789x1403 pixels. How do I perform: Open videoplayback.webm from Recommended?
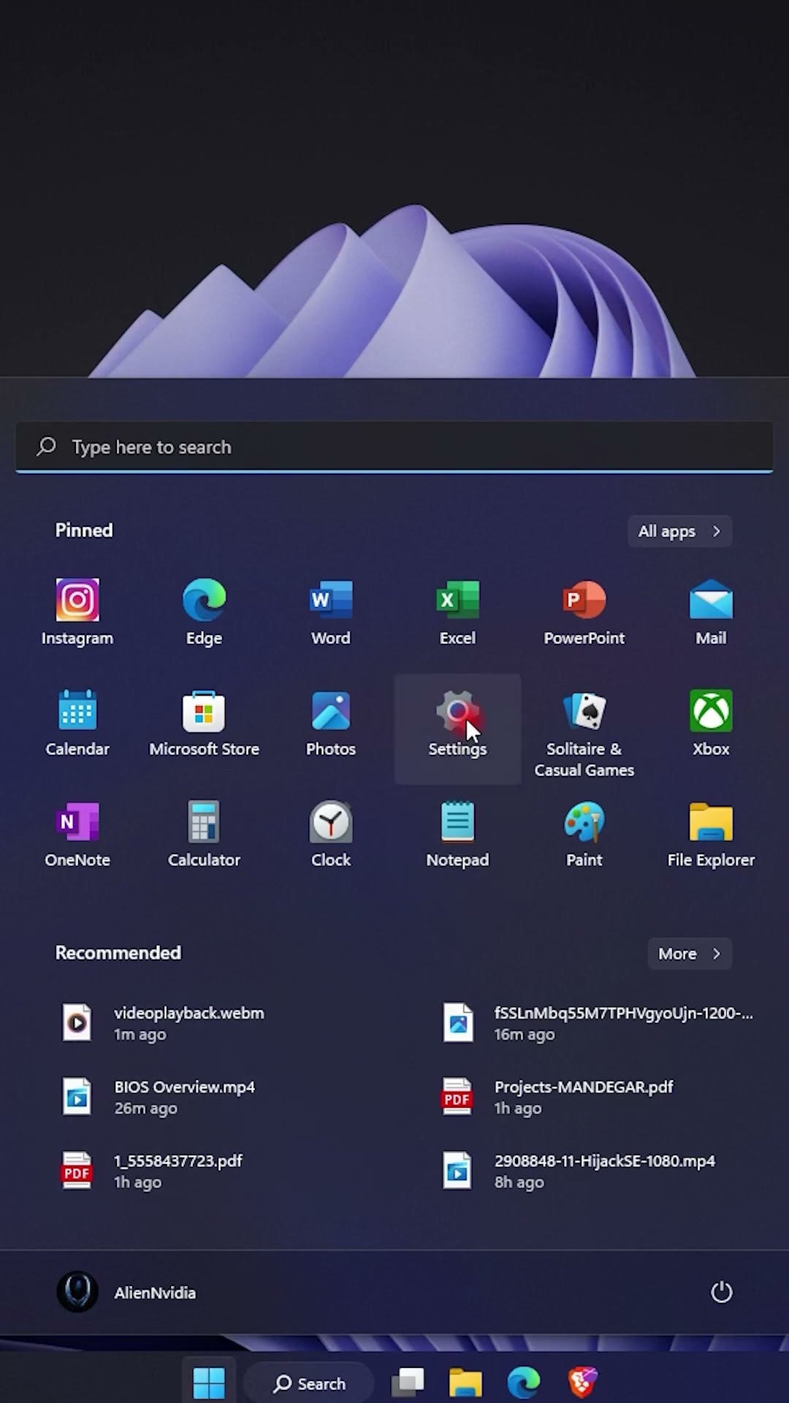point(164,1023)
